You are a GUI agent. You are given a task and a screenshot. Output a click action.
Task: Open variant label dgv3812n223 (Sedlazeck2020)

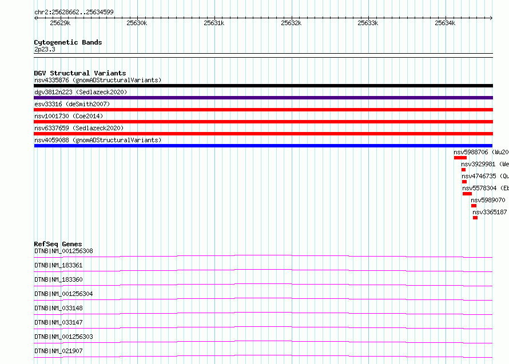click(81, 92)
